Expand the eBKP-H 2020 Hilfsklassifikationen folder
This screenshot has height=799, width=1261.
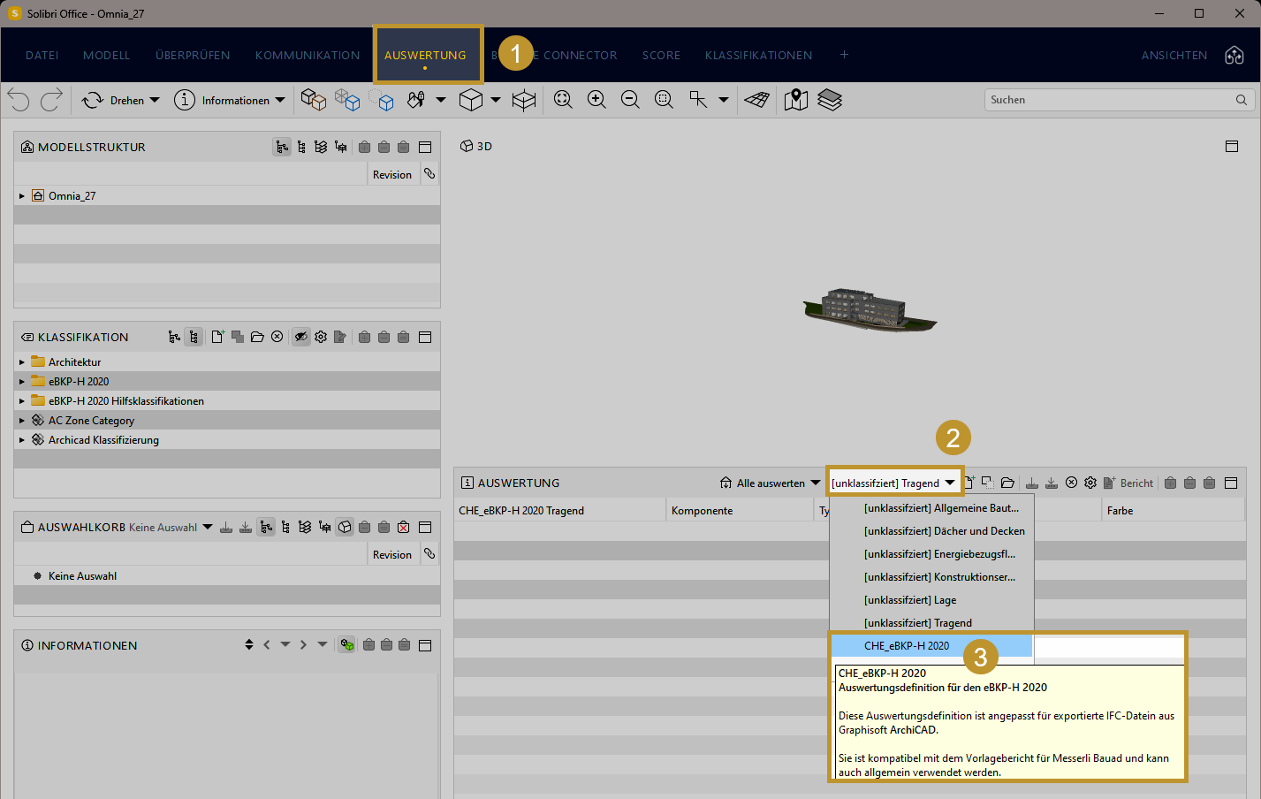22,401
